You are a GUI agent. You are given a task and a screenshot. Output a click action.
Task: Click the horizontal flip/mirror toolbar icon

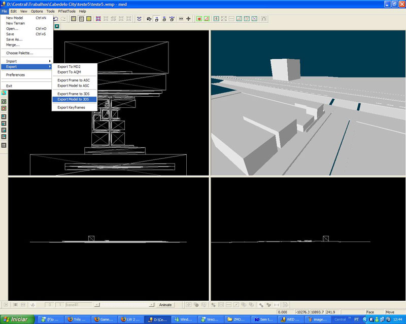[x=181, y=19]
